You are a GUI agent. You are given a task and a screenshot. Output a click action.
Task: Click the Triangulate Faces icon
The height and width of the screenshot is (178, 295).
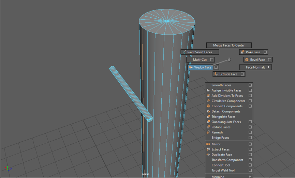(208, 117)
